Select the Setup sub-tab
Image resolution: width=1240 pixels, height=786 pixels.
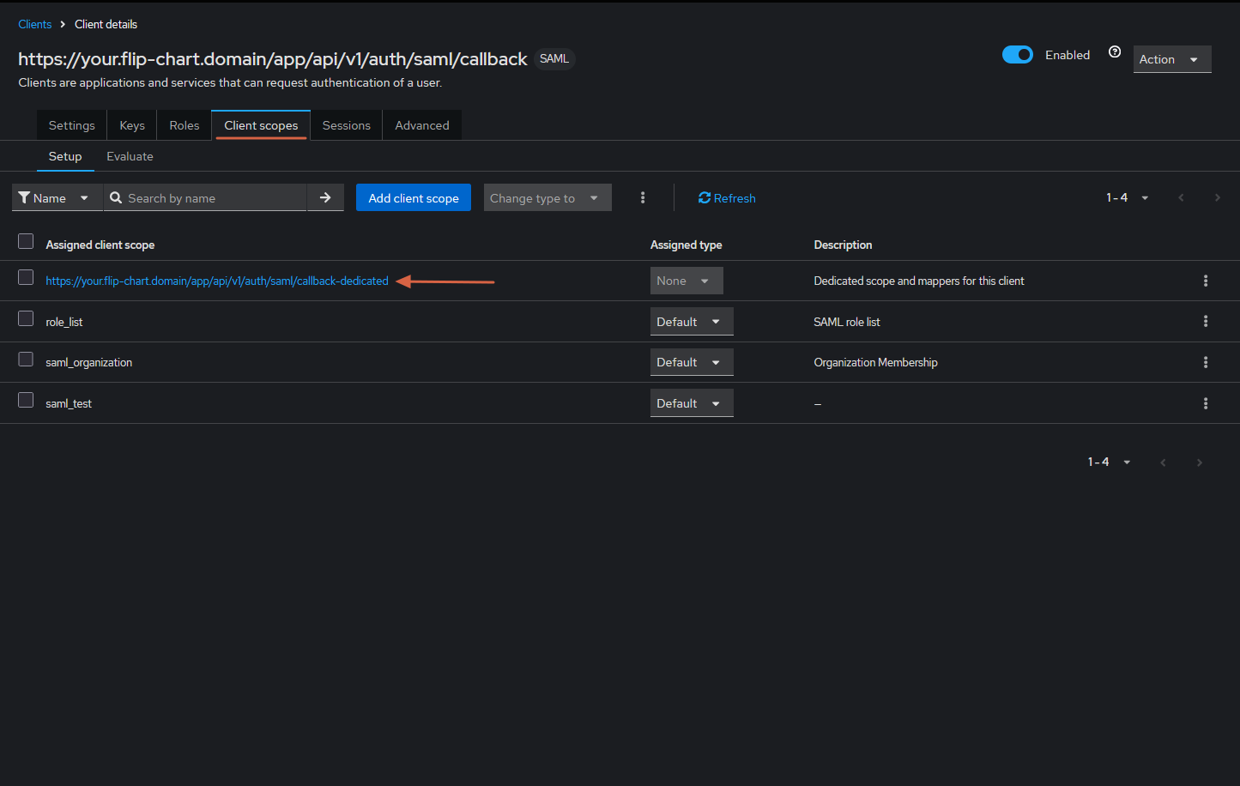65,156
